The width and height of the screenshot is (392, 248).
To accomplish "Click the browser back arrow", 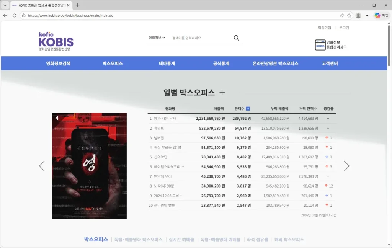I will (4, 16).
